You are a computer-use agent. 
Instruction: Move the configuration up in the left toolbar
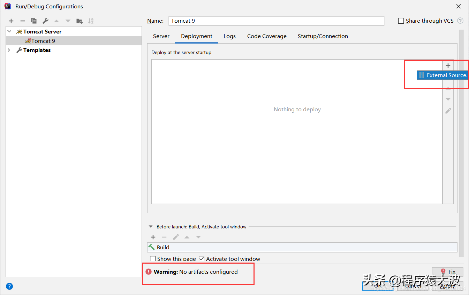pos(56,21)
